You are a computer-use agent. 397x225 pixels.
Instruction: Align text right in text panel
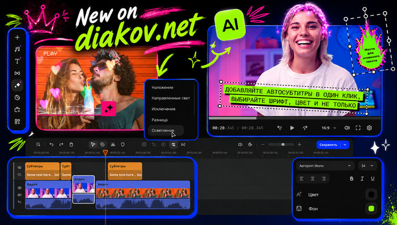324,179
